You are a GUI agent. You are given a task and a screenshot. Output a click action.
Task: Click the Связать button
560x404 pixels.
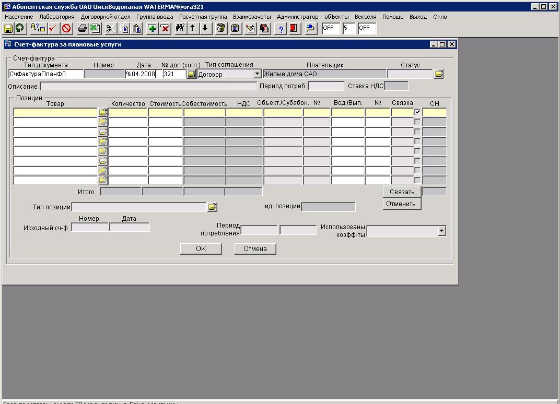click(x=402, y=192)
